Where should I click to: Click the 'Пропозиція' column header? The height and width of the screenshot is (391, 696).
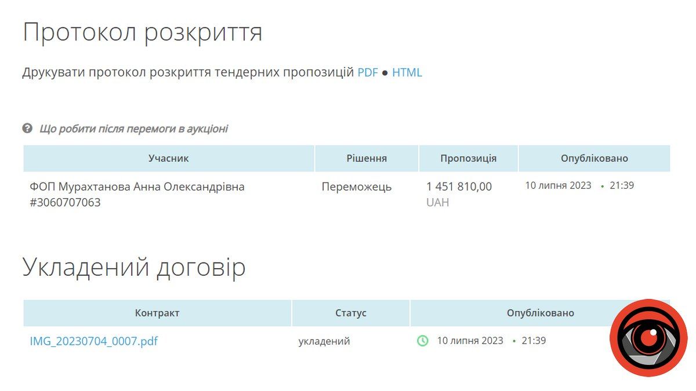[x=467, y=158]
